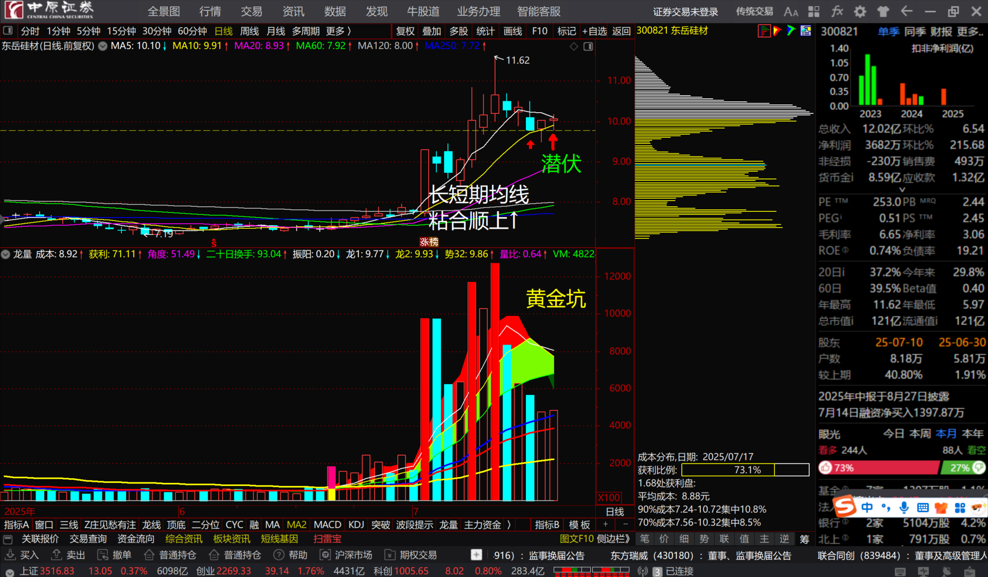Click the 73.1% profit ratio progress bar
The image size is (988, 577).
[x=744, y=470]
